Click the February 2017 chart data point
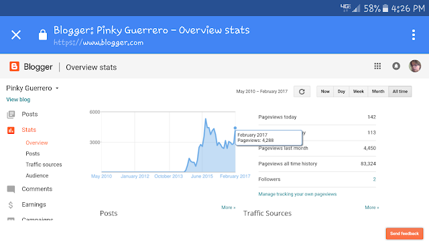 pos(235,128)
